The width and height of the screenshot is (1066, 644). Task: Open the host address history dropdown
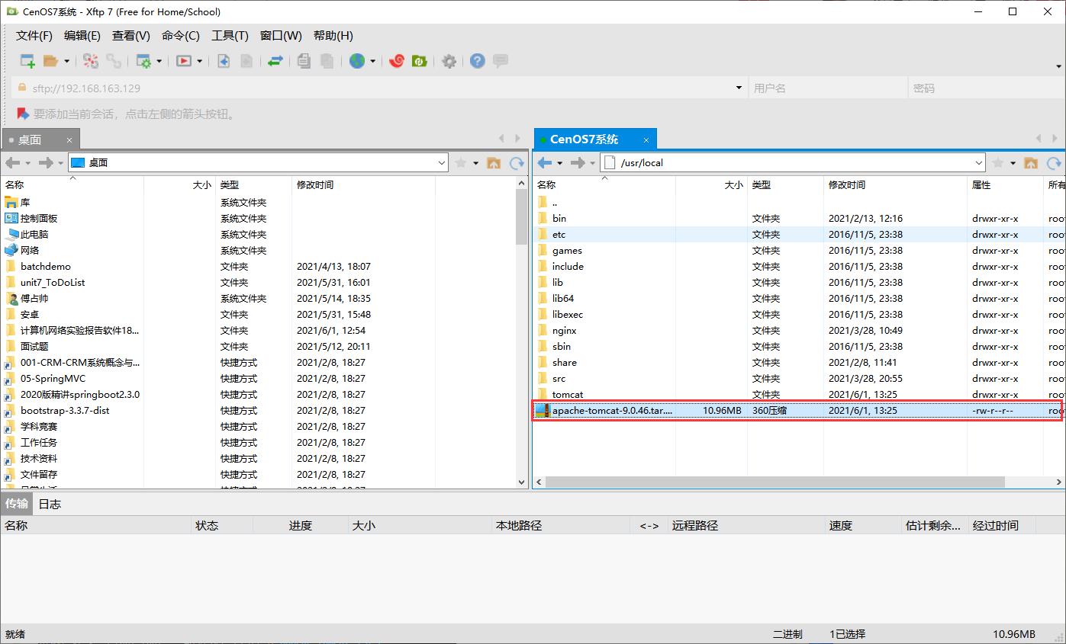click(x=739, y=88)
